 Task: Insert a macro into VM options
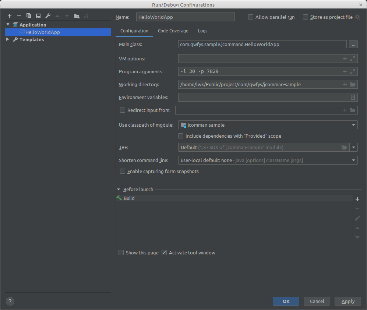click(345, 59)
